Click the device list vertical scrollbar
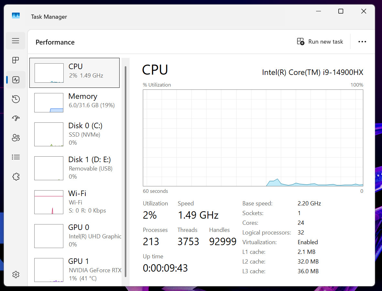Screen dimensions: 382x291 coord(125,172)
